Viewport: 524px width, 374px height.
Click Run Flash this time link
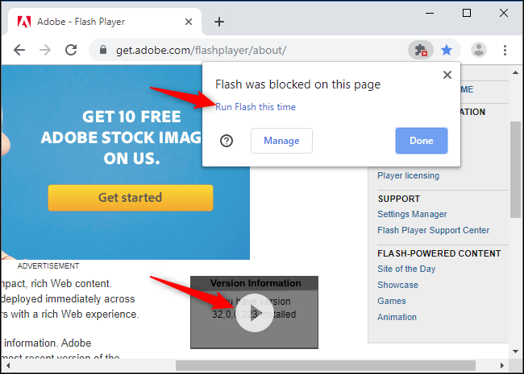tap(256, 107)
